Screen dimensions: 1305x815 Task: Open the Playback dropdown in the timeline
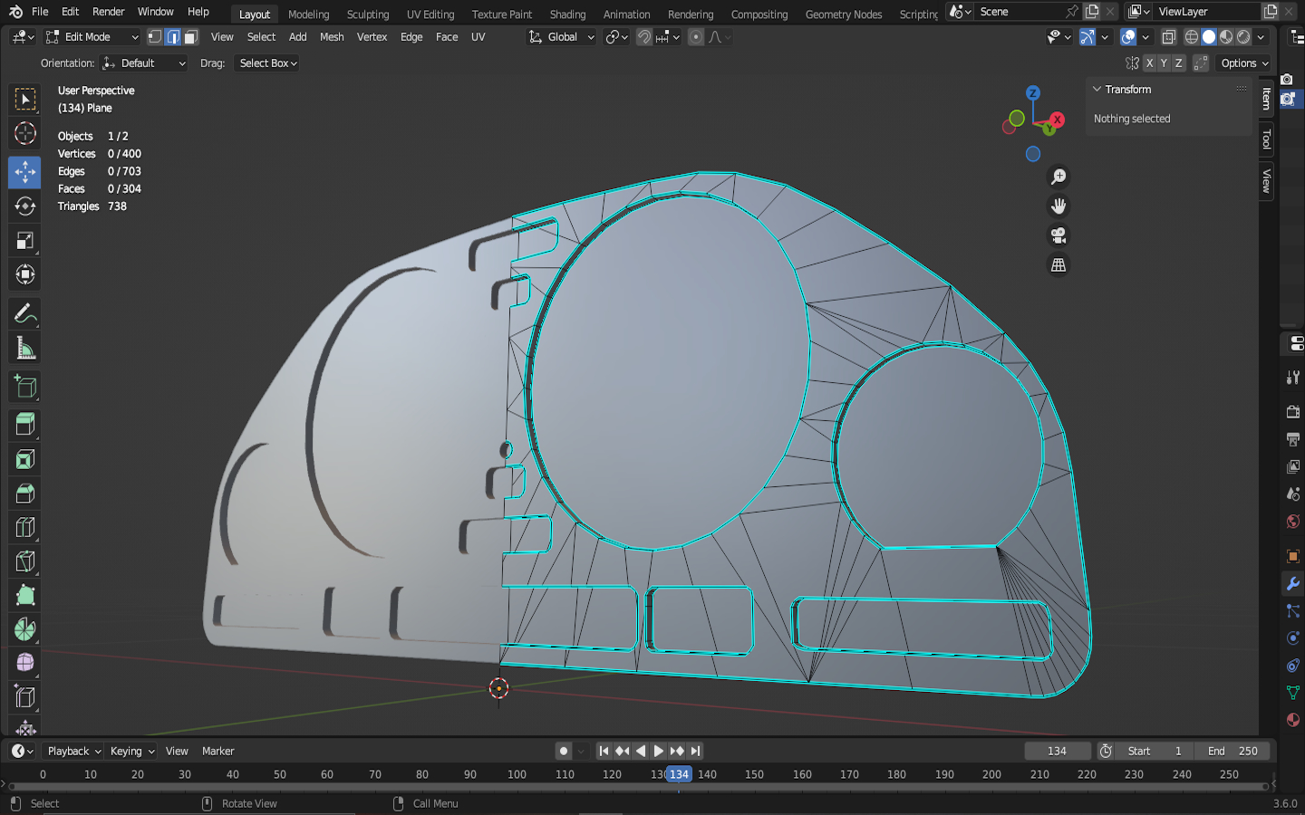click(x=73, y=751)
